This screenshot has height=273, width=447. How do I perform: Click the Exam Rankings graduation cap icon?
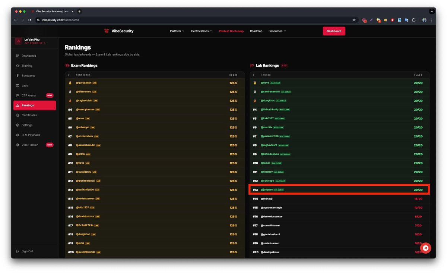[x=67, y=66]
